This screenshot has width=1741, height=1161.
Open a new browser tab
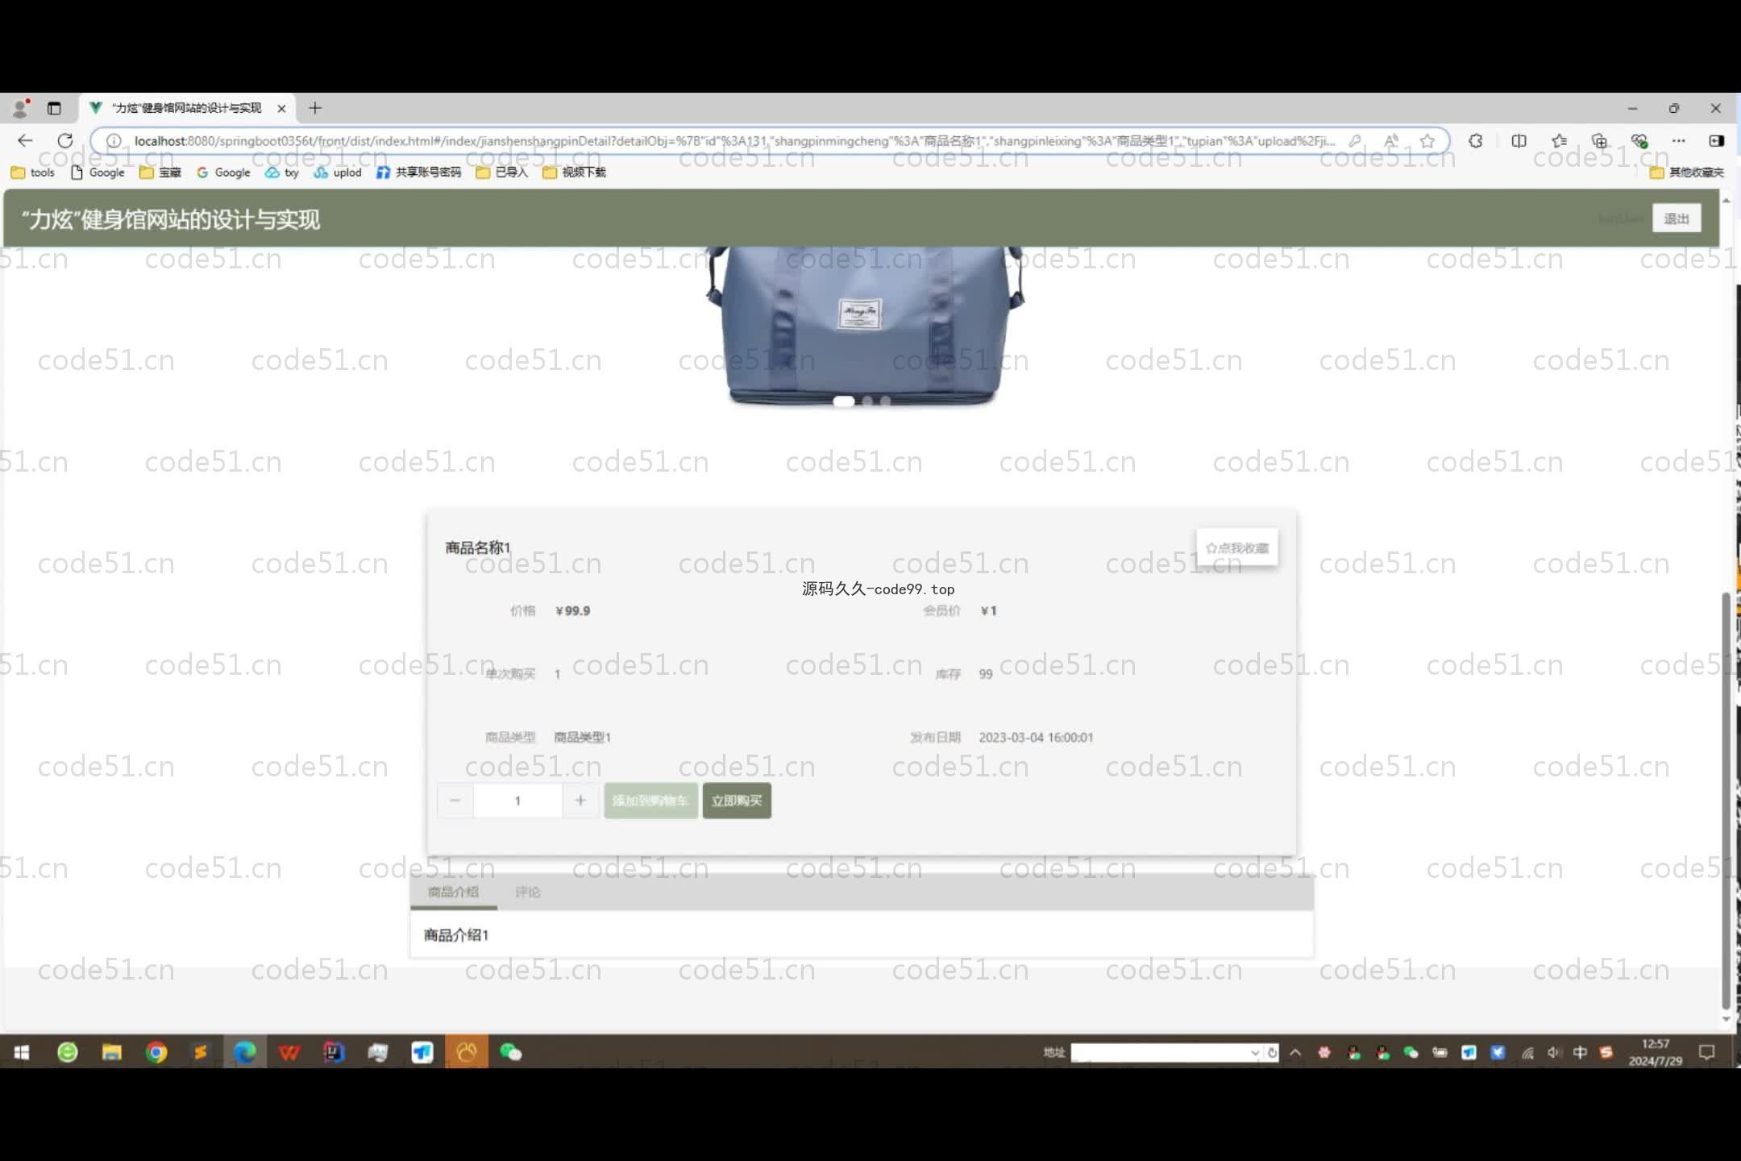(x=315, y=108)
